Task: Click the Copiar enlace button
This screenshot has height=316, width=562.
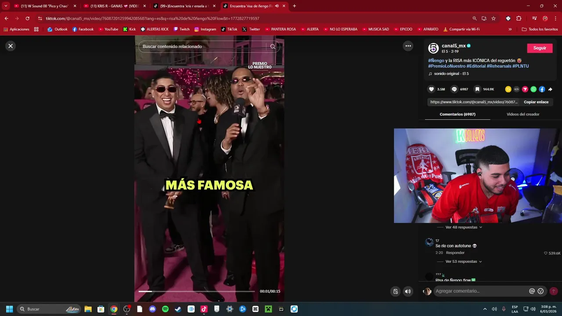Action: [x=536, y=102]
